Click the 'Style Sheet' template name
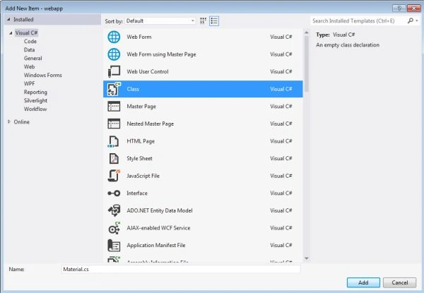 point(139,159)
